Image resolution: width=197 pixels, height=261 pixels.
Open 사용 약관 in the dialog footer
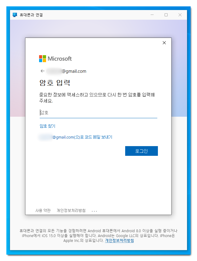43,211
